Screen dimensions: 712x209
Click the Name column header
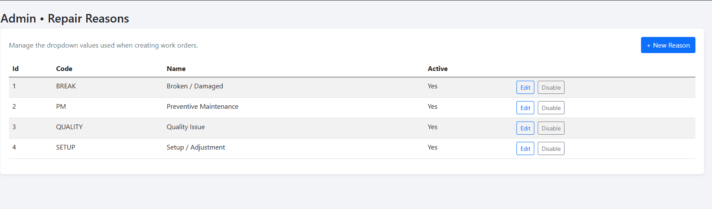(176, 69)
